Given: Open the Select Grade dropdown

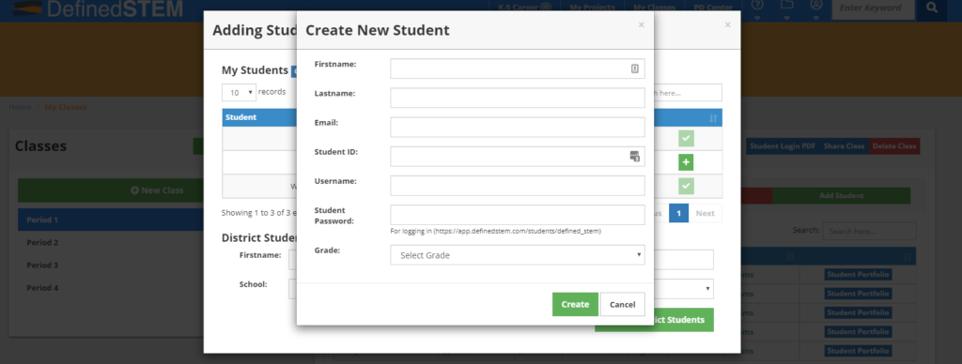Looking at the screenshot, I should click(x=518, y=255).
